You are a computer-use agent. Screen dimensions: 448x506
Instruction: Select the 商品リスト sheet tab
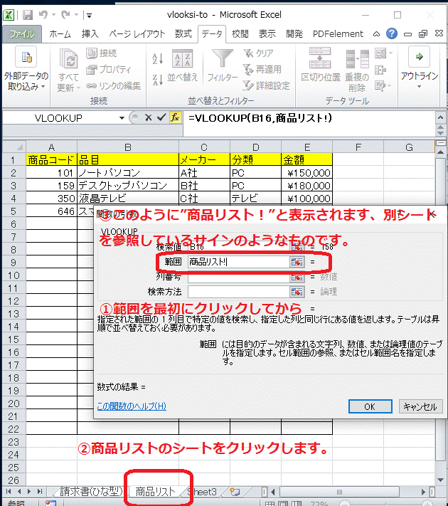pyautogui.click(x=155, y=491)
